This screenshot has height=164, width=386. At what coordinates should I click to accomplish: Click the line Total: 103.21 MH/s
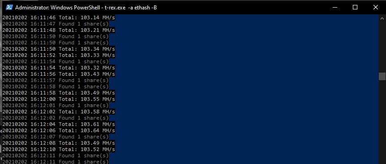coord(59,30)
